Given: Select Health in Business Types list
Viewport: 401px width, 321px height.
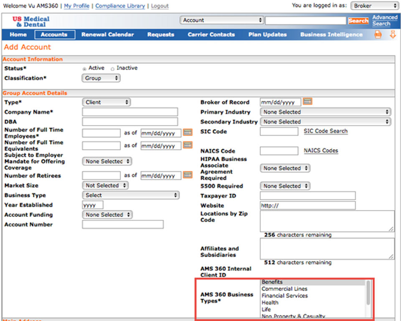Looking at the screenshot, I should [x=313, y=303].
